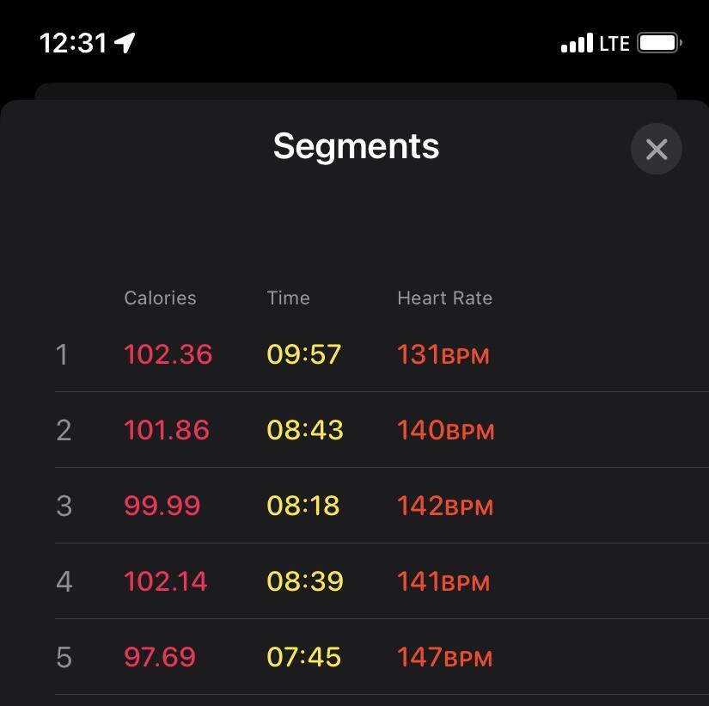Tap the 12:31 clock

click(x=73, y=44)
